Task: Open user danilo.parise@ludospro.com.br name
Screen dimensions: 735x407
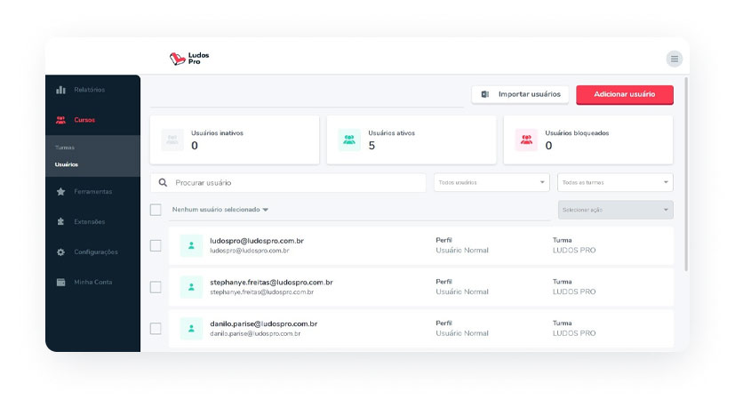Action: [x=264, y=323]
